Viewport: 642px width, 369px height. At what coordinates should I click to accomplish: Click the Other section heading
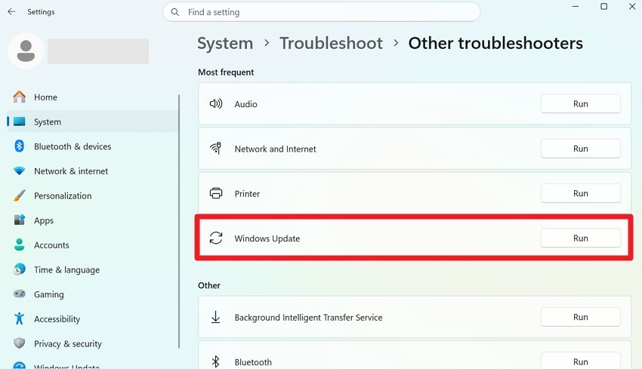[209, 285]
